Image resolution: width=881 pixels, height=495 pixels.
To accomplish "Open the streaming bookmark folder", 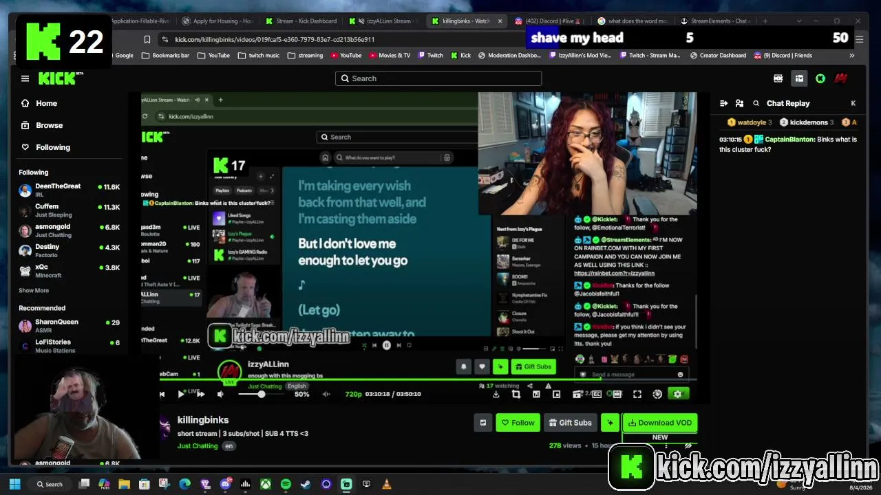I will coord(305,56).
